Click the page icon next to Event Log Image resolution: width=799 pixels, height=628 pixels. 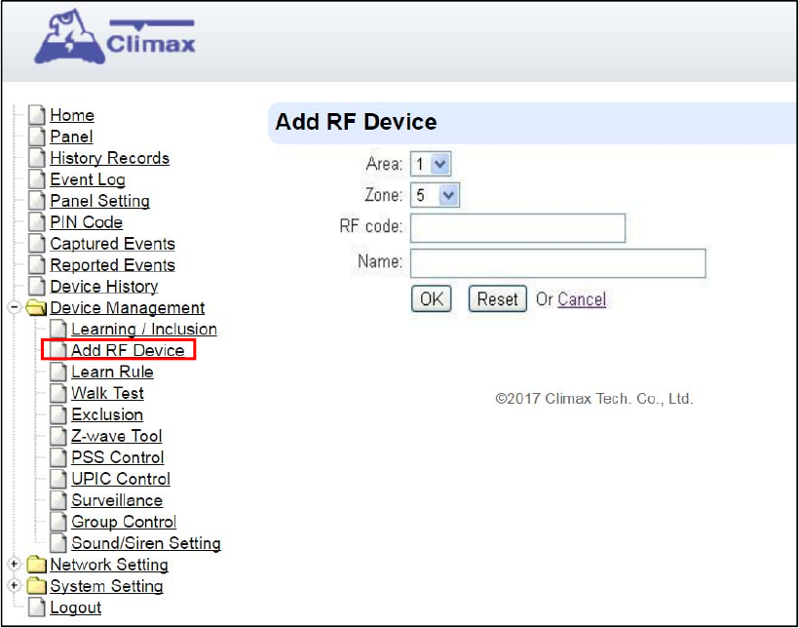pyautogui.click(x=37, y=179)
